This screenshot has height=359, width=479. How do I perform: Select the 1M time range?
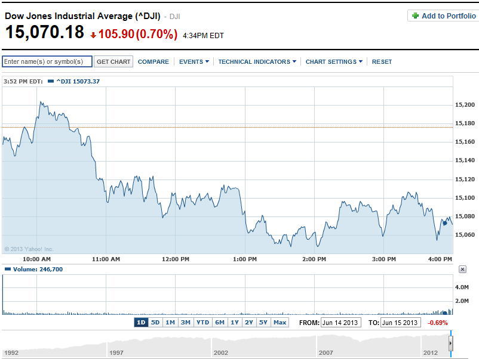point(170,323)
